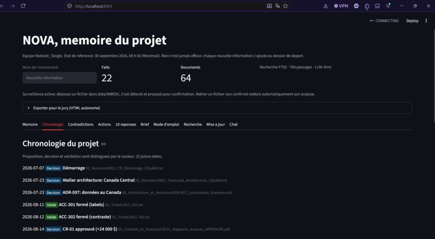
Task: Click M02_Transcript_Architecture_23juillet.txt path
Action: 181,181
